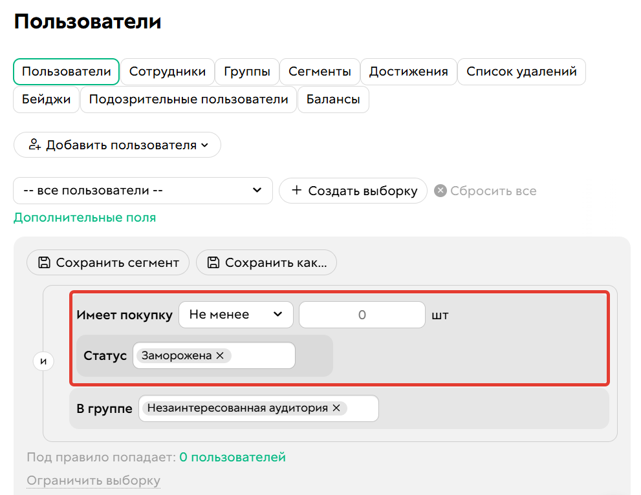The height and width of the screenshot is (495, 641).
Task: Remove the Незаинтересованная аудитория tag via its X
Action: click(x=336, y=408)
